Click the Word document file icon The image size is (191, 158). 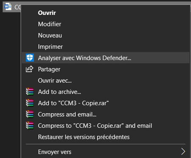pyautogui.click(x=8, y=6)
